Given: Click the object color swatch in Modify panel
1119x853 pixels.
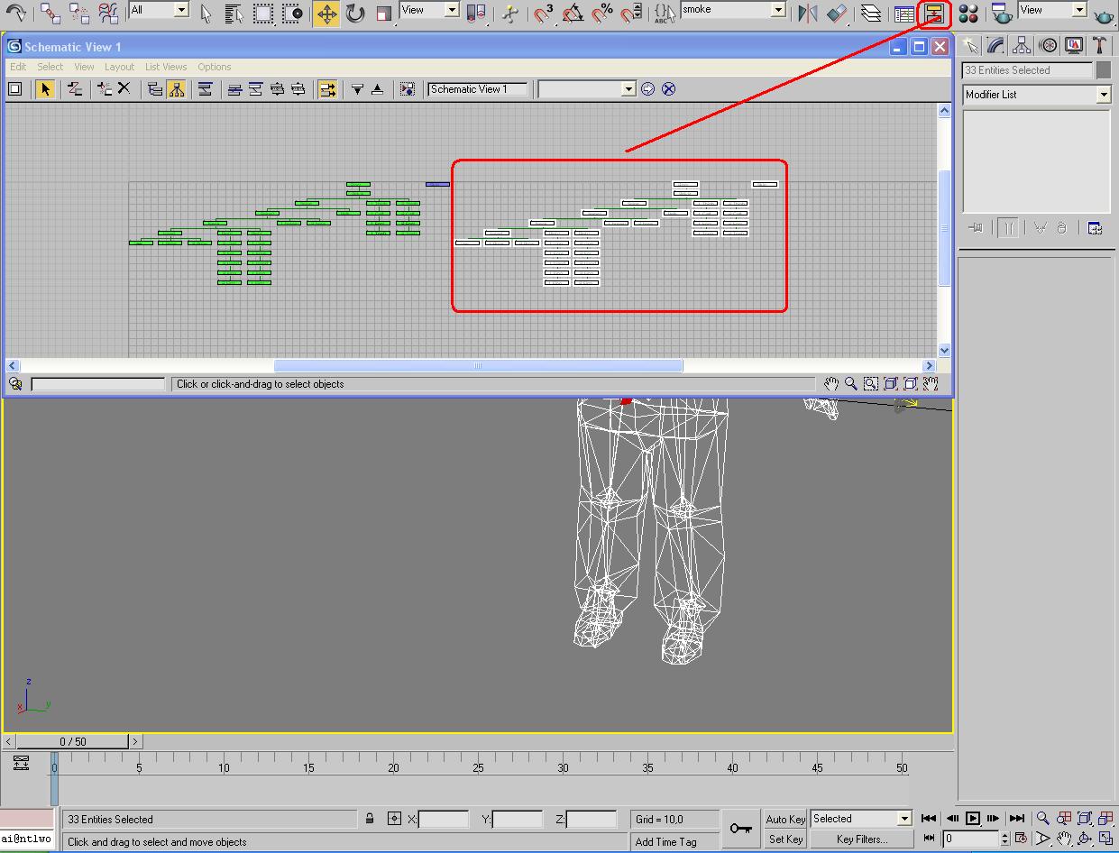Looking at the screenshot, I should (1104, 70).
